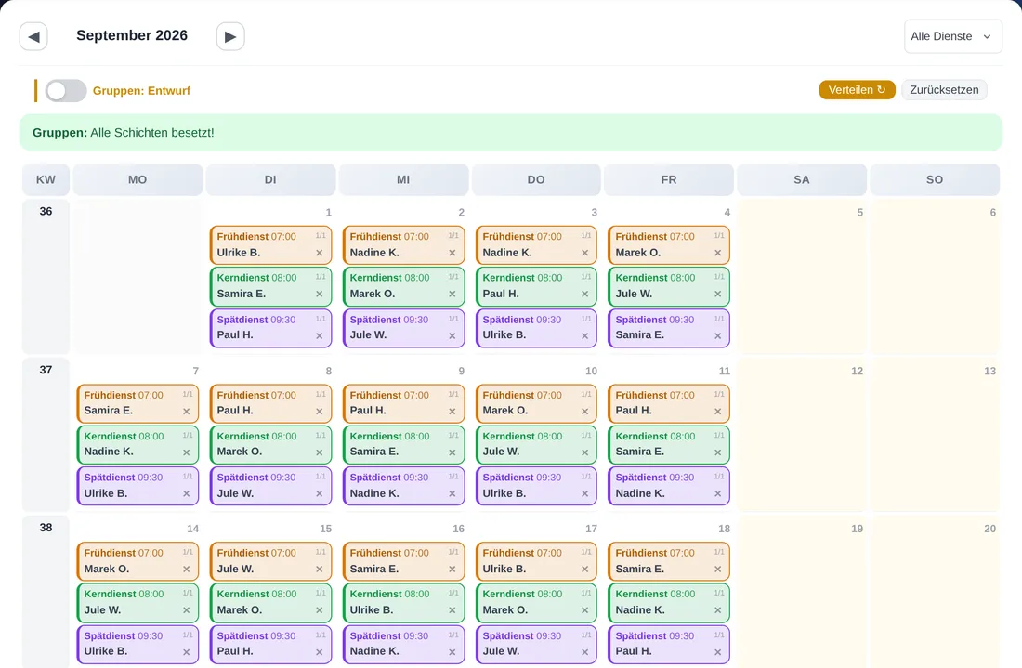Remove Ulrike B. from Frühdienst on September 1
This screenshot has height=668, width=1022.
(320, 253)
